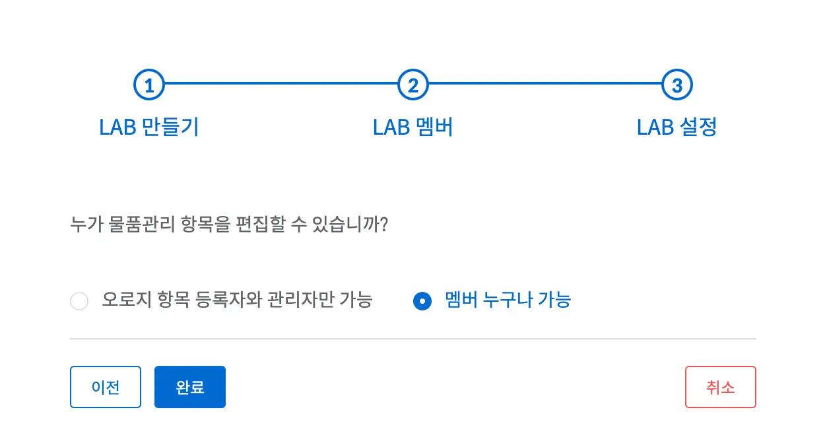Screen dimensions: 825x424
Task: Click the progress line between steps 2 and 3
Action: coord(545,84)
